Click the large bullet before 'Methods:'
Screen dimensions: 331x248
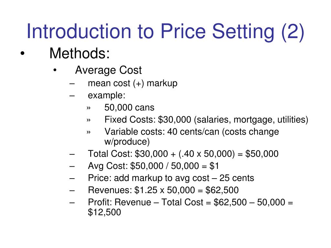(22, 53)
